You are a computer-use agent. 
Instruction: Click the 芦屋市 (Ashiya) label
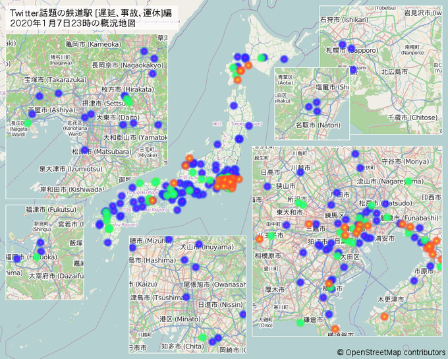pyautogui.click(x=51, y=110)
